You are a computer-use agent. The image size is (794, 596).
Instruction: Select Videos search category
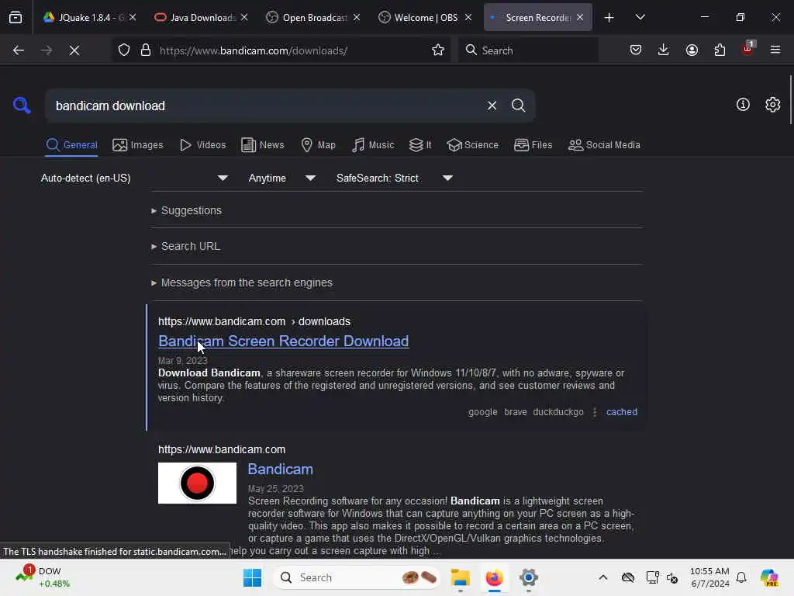click(x=202, y=145)
